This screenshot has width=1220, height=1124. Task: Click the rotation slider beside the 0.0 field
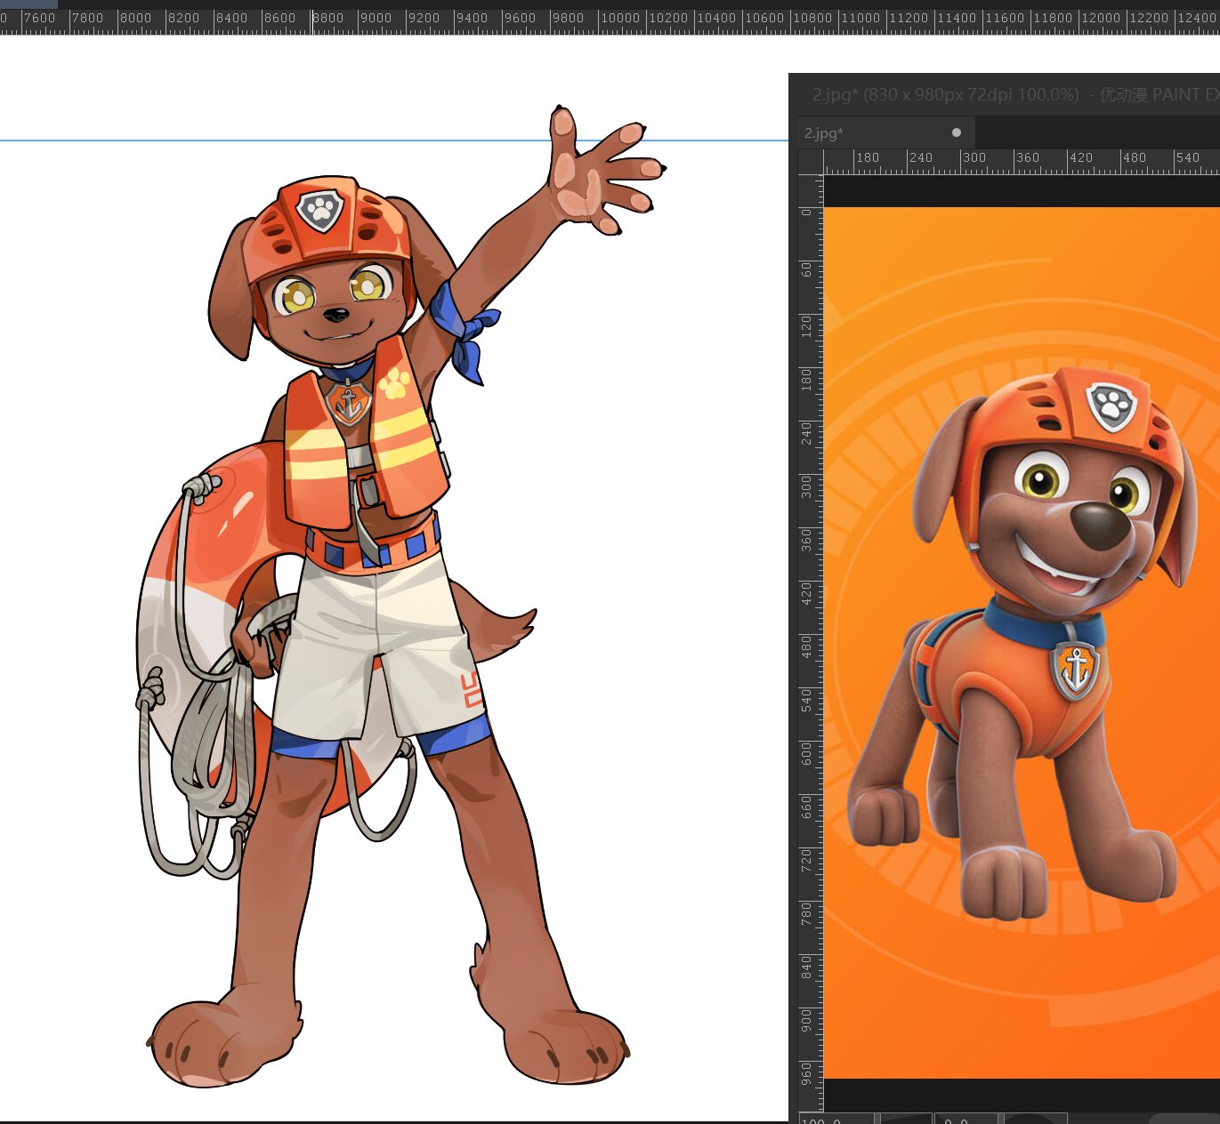[x=1034, y=1119]
